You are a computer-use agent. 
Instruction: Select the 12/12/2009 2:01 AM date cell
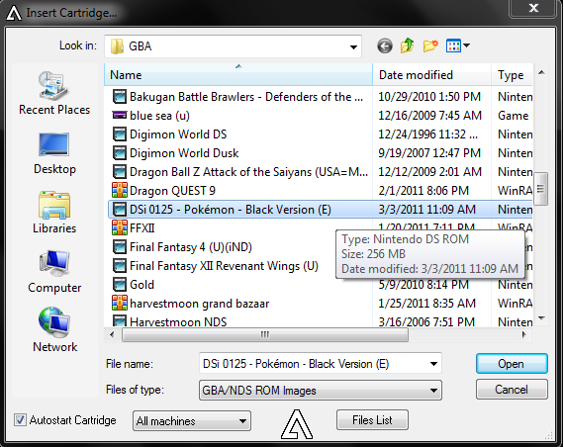tap(429, 171)
